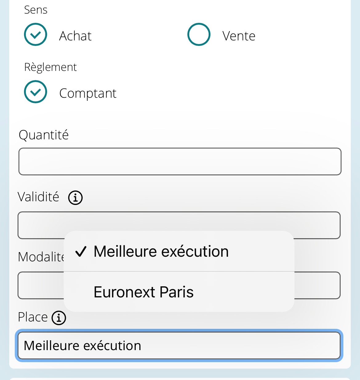Click the Vente label text
The height and width of the screenshot is (380, 360).
point(239,36)
